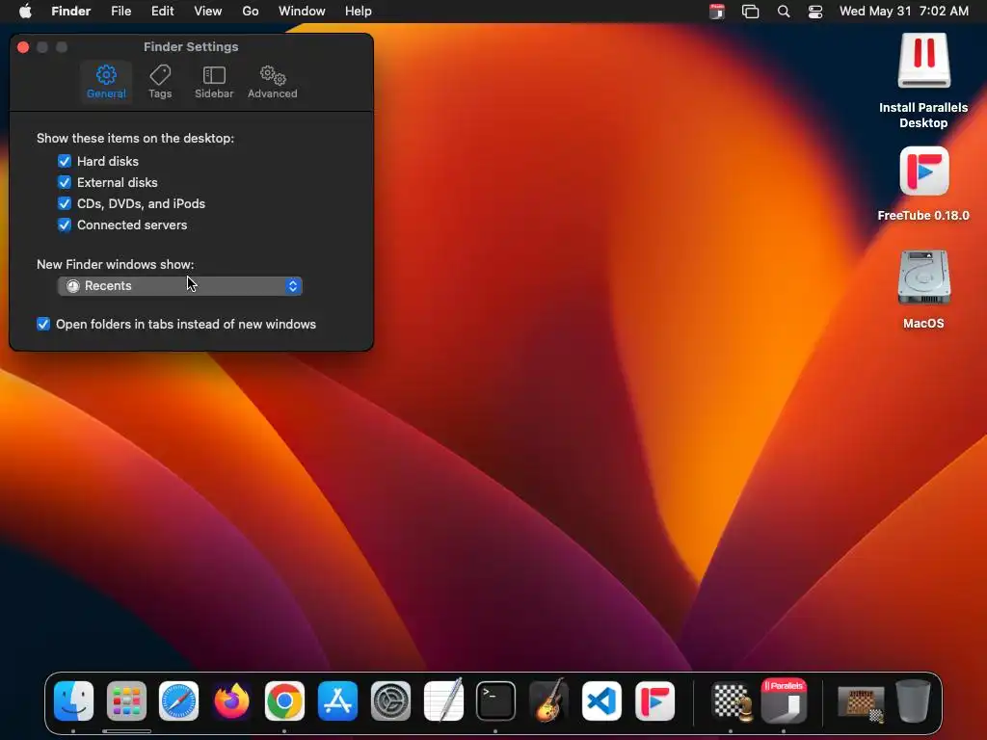Open Spotlight search in menu bar

[x=784, y=12]
